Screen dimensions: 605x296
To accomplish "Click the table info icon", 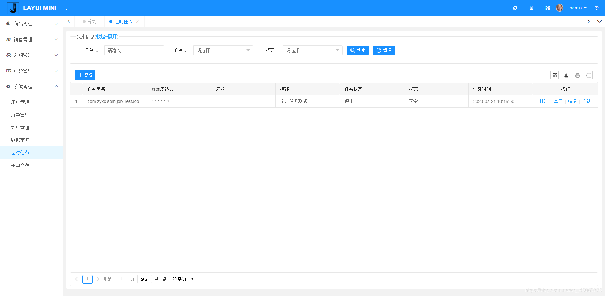I will click(589, 75).
